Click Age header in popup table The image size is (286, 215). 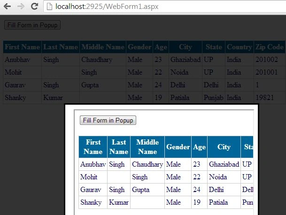(200, 147)
